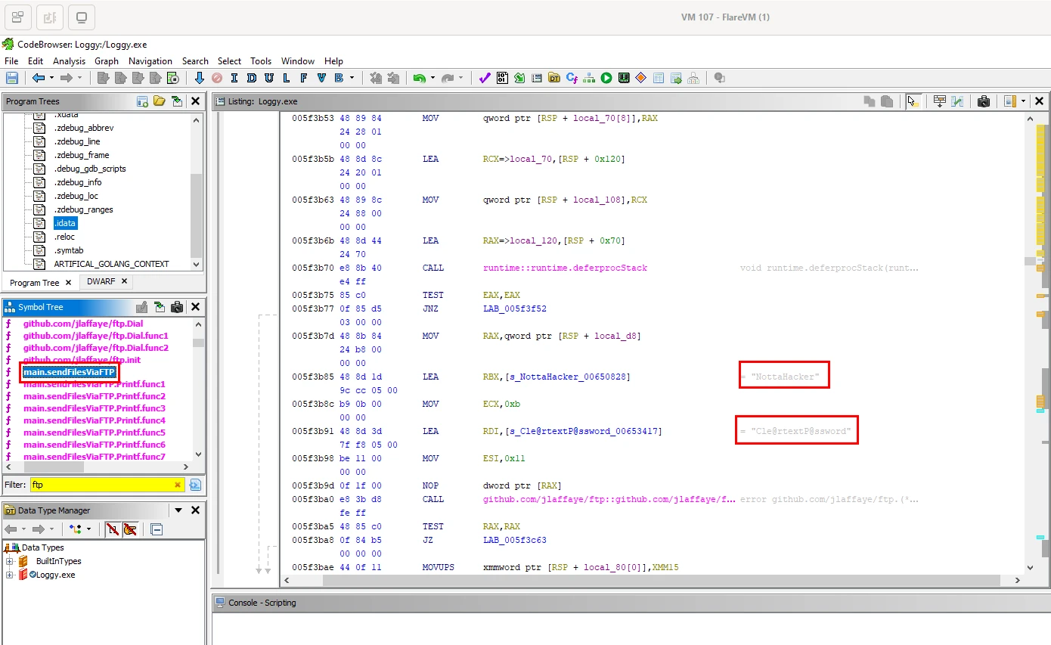
Task: Navigate back with the left arrow
Action: pos(39,78)
